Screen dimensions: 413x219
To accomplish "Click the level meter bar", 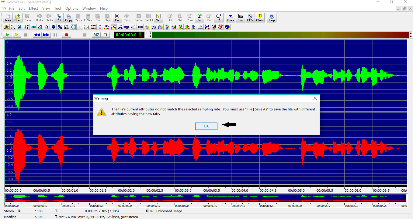I will [x=280, y=35].
